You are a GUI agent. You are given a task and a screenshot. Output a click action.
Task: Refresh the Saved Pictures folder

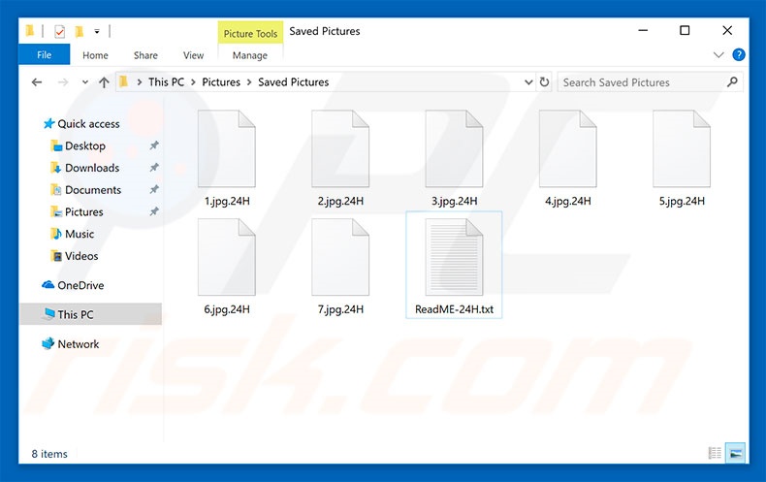pos(544,82)
